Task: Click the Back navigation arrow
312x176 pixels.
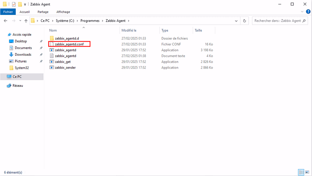Action: pos(5,21)
